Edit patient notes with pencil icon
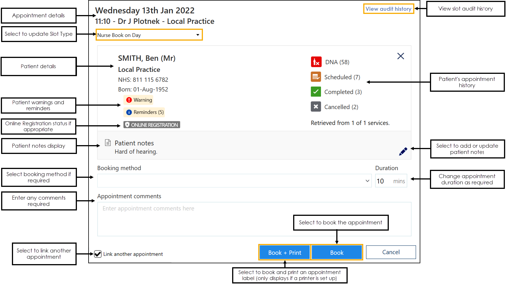 click(x=403, y=152)
